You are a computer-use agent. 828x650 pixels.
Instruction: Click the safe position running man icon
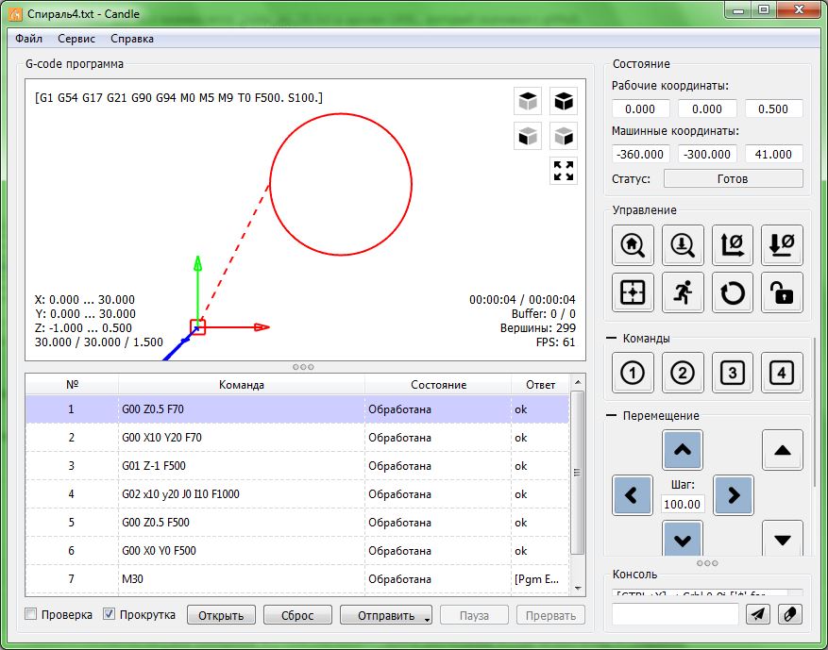[683, 292]
